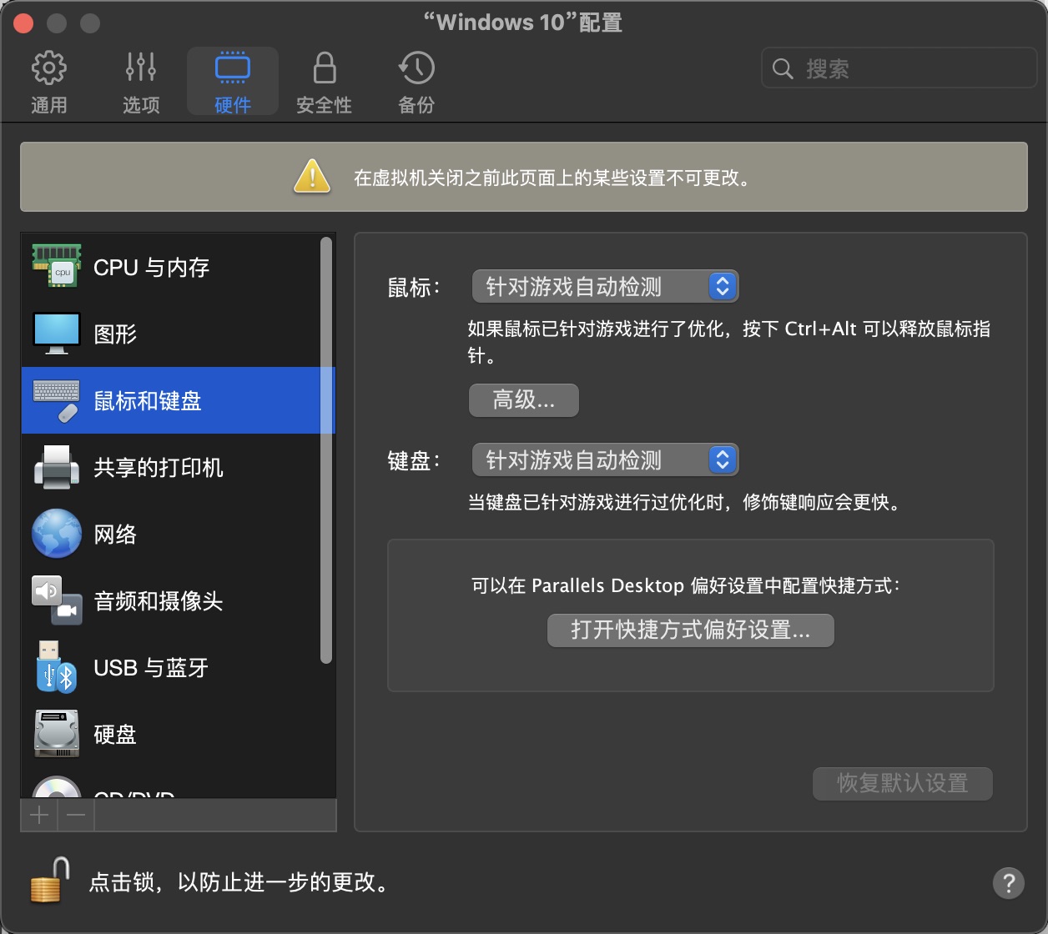Viewport: 1048px width, 934px height.
Task: Open the 鼠标 mode dropdown
Action: click(605, 287)
